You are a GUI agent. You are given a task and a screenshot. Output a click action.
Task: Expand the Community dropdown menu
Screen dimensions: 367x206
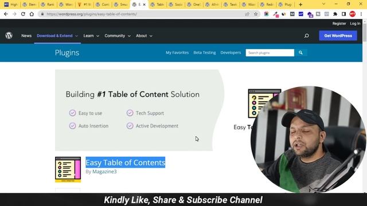pos(118,35)
